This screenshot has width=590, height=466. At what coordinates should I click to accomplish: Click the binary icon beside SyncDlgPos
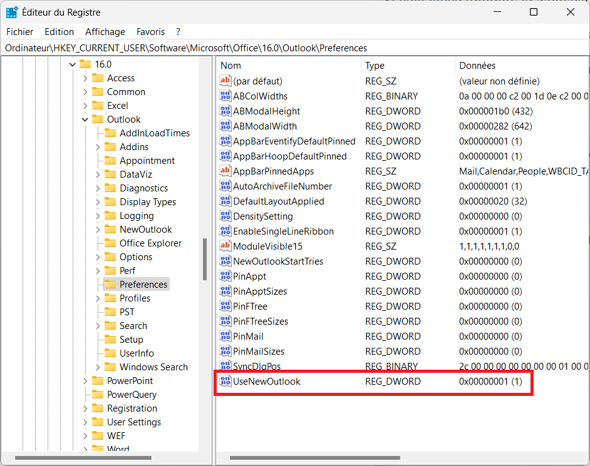225,366
